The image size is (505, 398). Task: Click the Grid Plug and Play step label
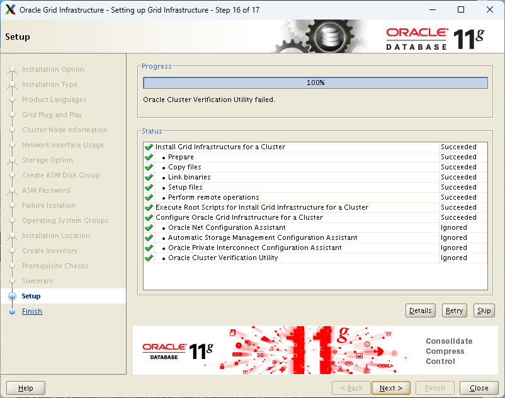click(x=52, y=115)
